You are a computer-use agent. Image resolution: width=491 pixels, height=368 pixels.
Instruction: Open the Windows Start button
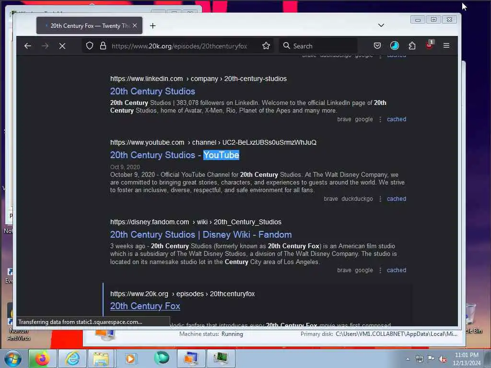coord(13,358)
